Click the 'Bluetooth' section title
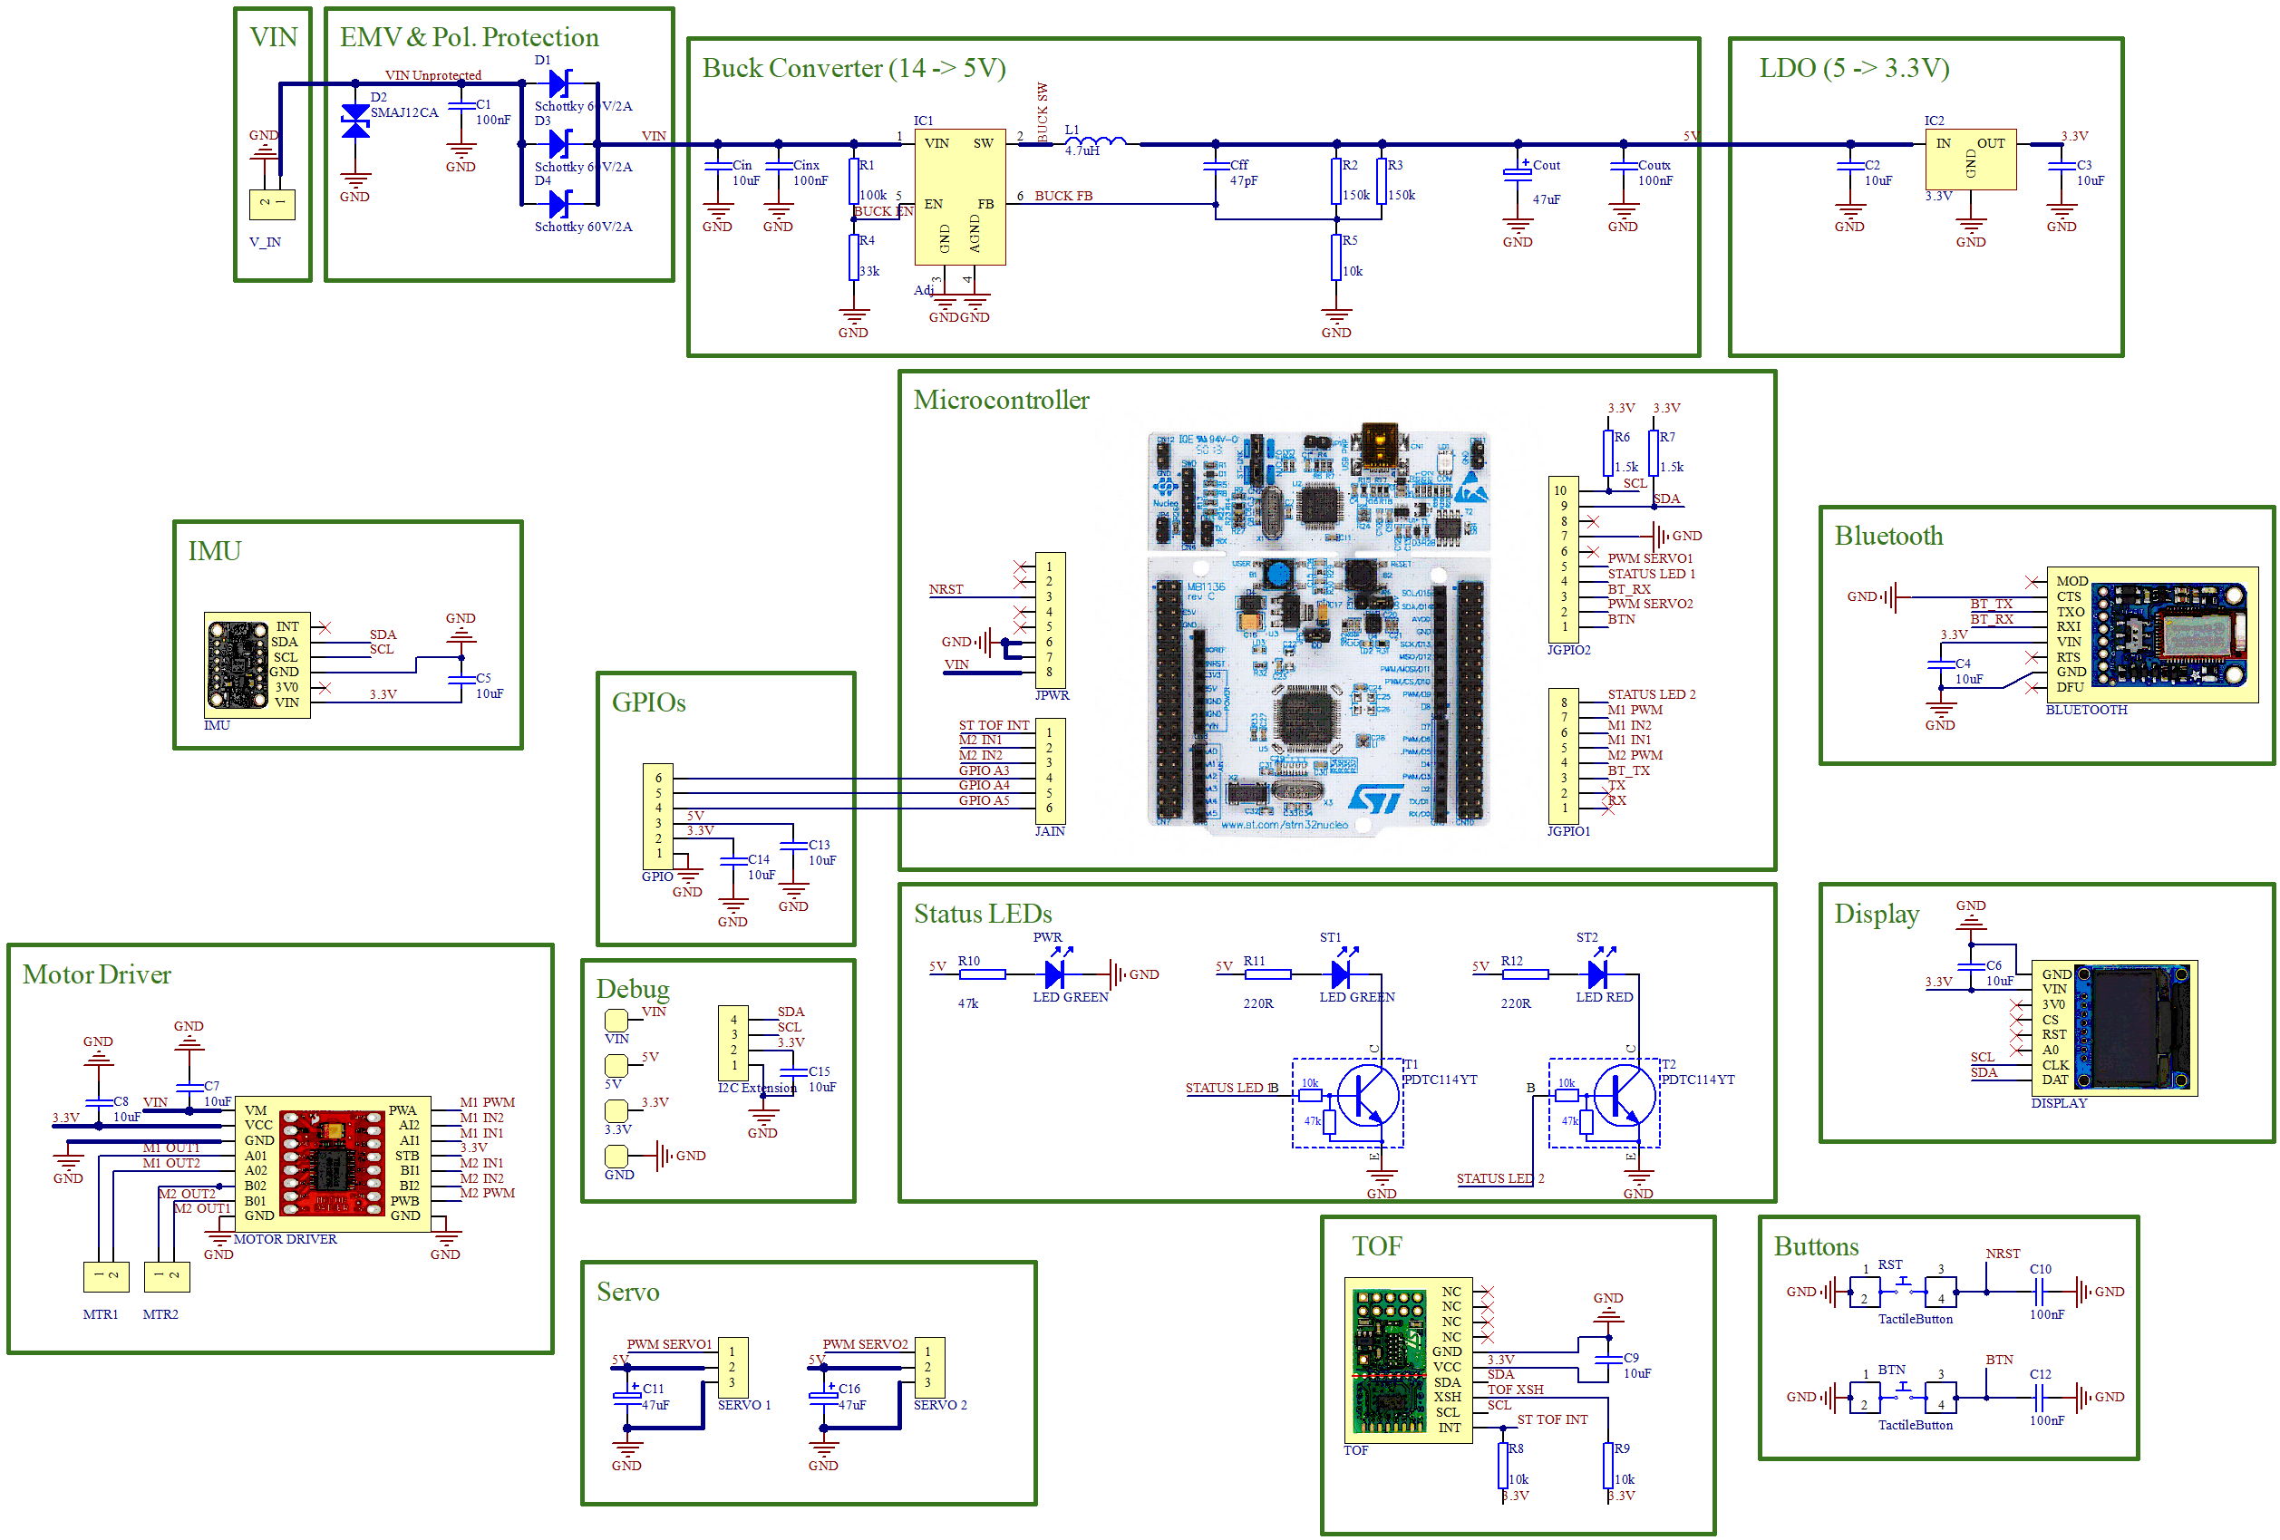The width and height of the screenshot is (2280, 1540). tap(1887, 536)
